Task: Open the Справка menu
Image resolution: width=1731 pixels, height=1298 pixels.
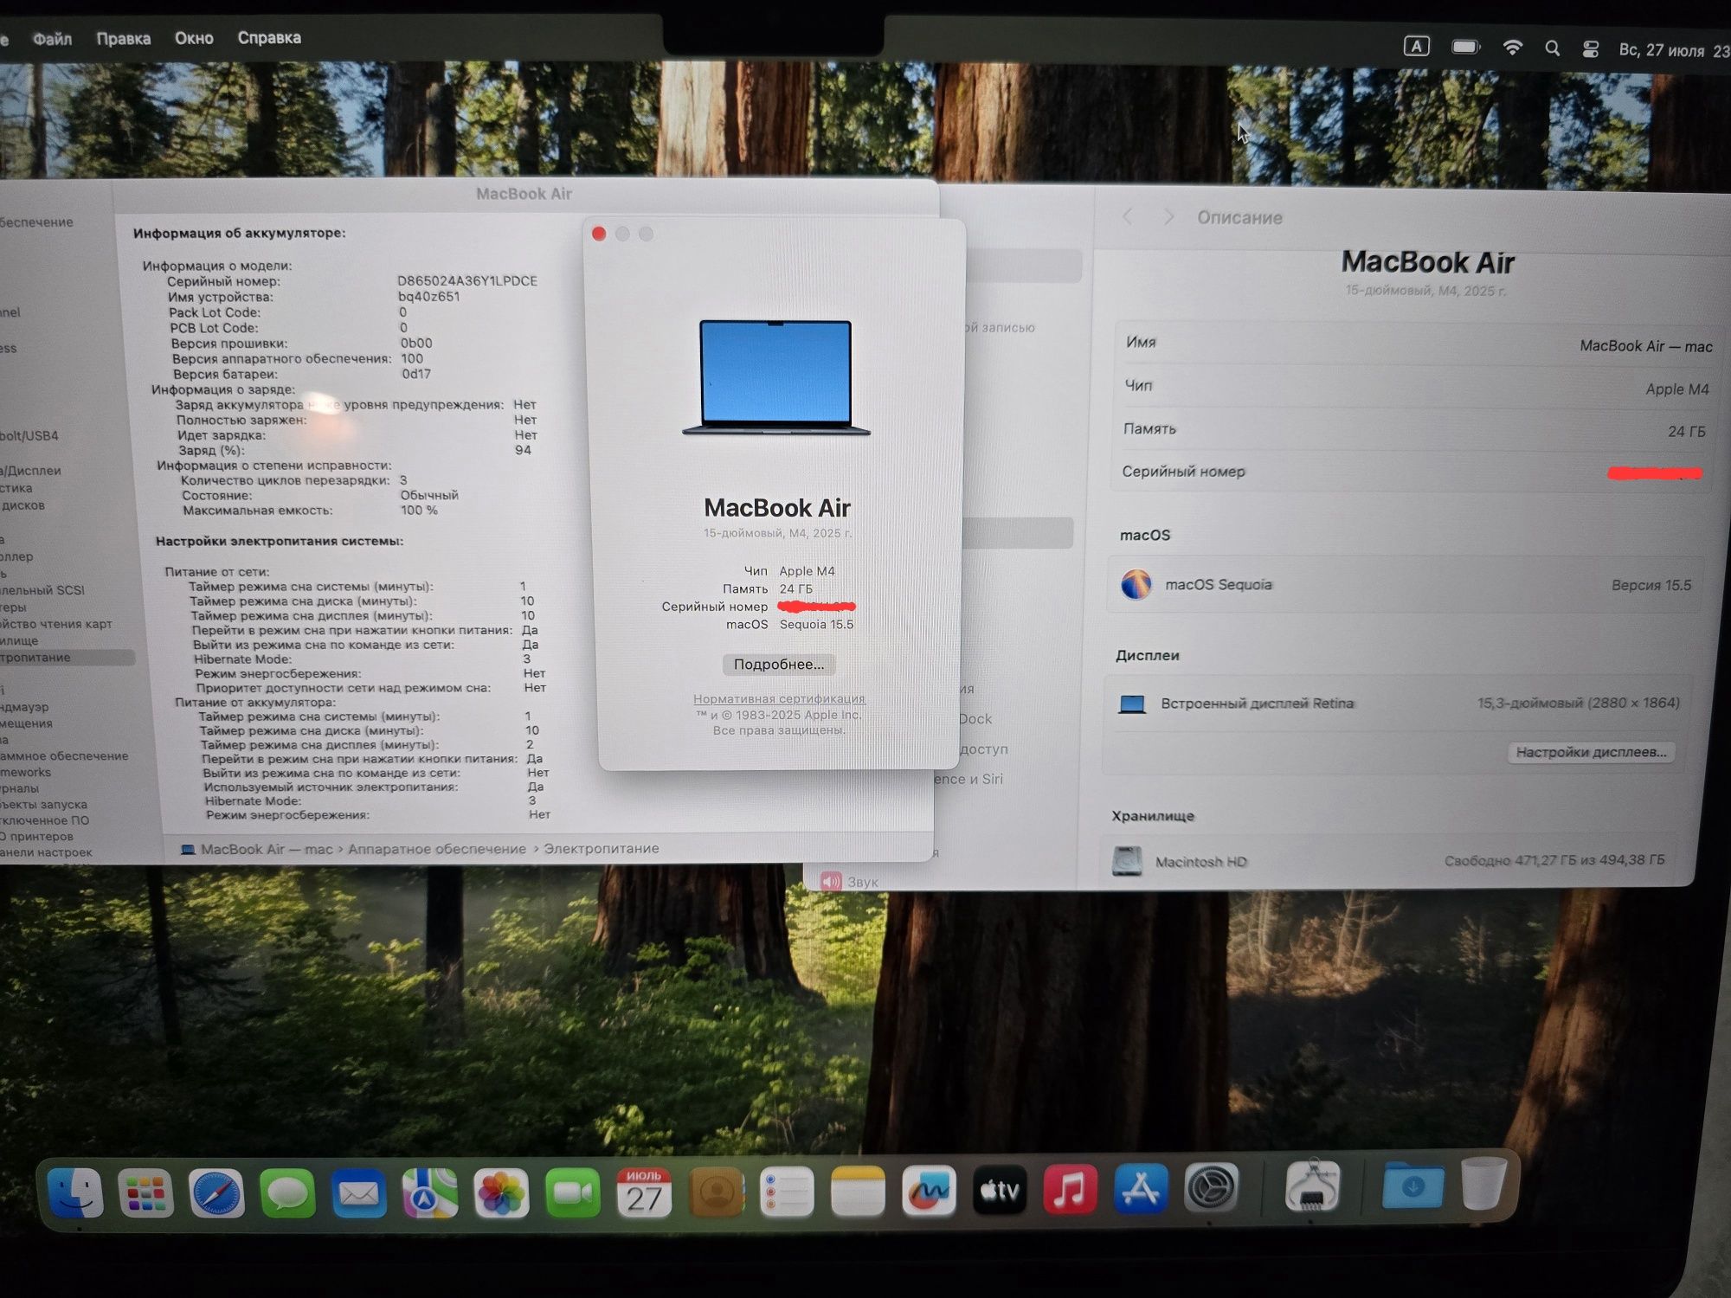Action: [269, 38]
